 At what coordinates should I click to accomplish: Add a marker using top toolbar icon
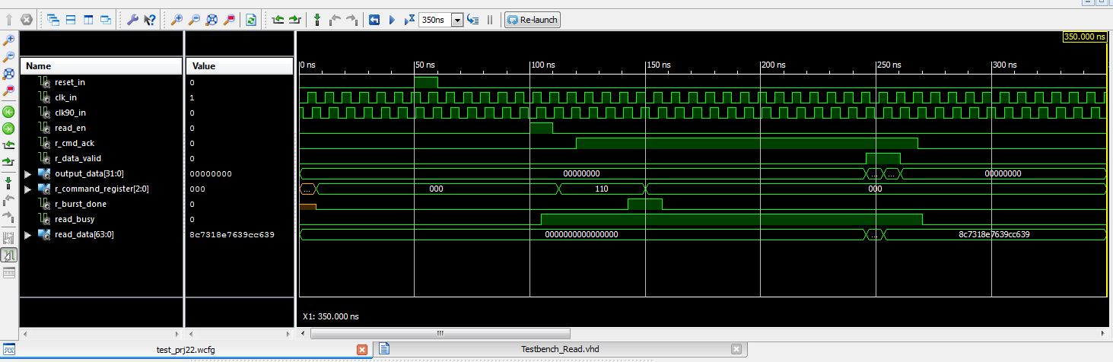[x=316, y=19]
